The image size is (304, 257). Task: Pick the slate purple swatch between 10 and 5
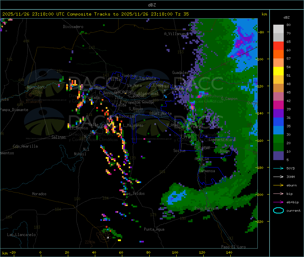point(278,156)
